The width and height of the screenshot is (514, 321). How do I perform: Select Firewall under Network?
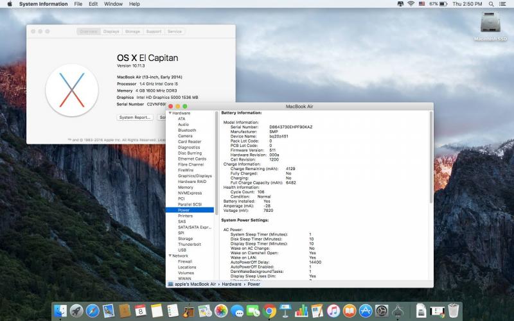[185, 261]
